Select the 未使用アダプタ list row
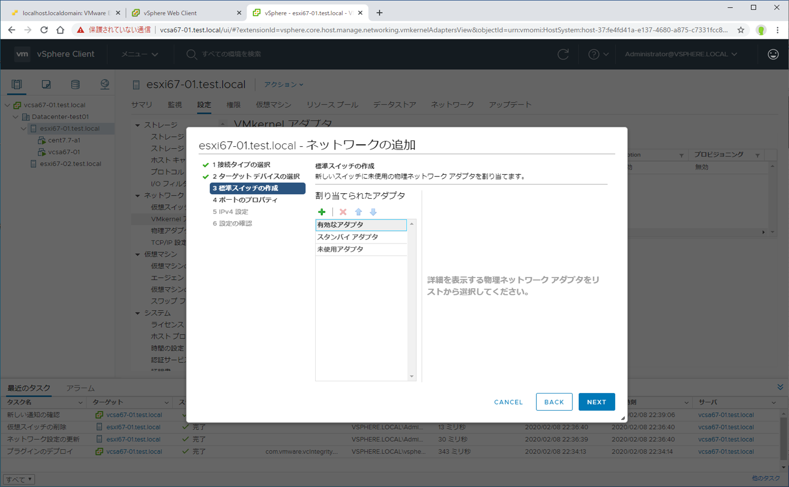This screenshot has width=789, height=487. click(361, 249)
